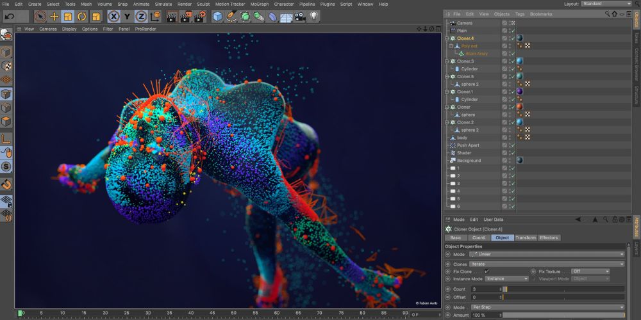Toggle enable checkmark for Push Apart

click(x=512, y=145)
